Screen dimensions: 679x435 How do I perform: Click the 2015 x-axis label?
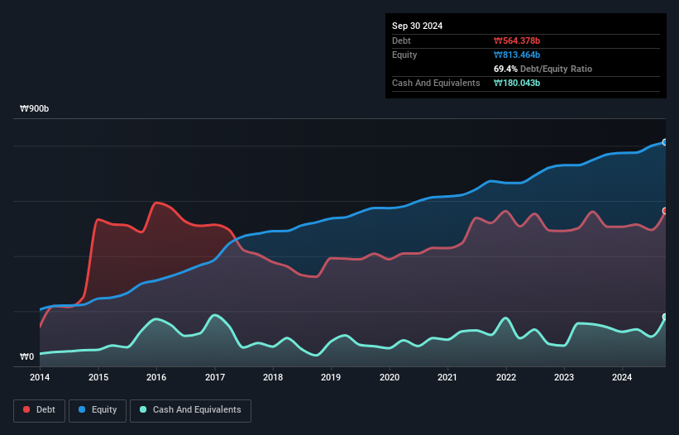pos(98,377)
